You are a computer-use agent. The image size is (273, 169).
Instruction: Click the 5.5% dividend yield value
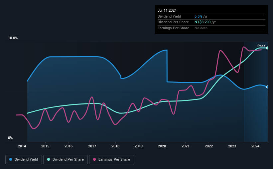tap(198, 16)
